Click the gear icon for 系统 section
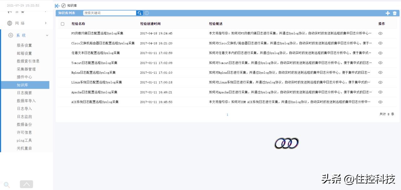 [10, 35]
